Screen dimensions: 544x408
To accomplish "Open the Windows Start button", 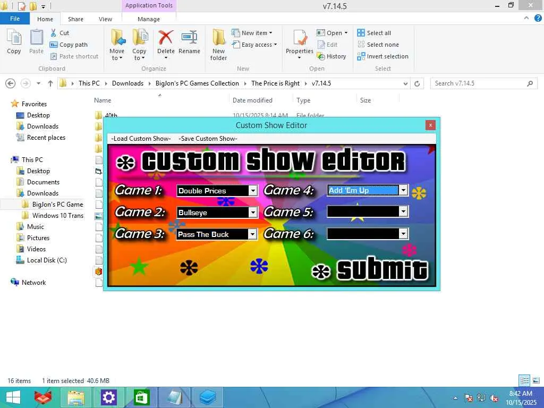I will click(x=13, y=397).
